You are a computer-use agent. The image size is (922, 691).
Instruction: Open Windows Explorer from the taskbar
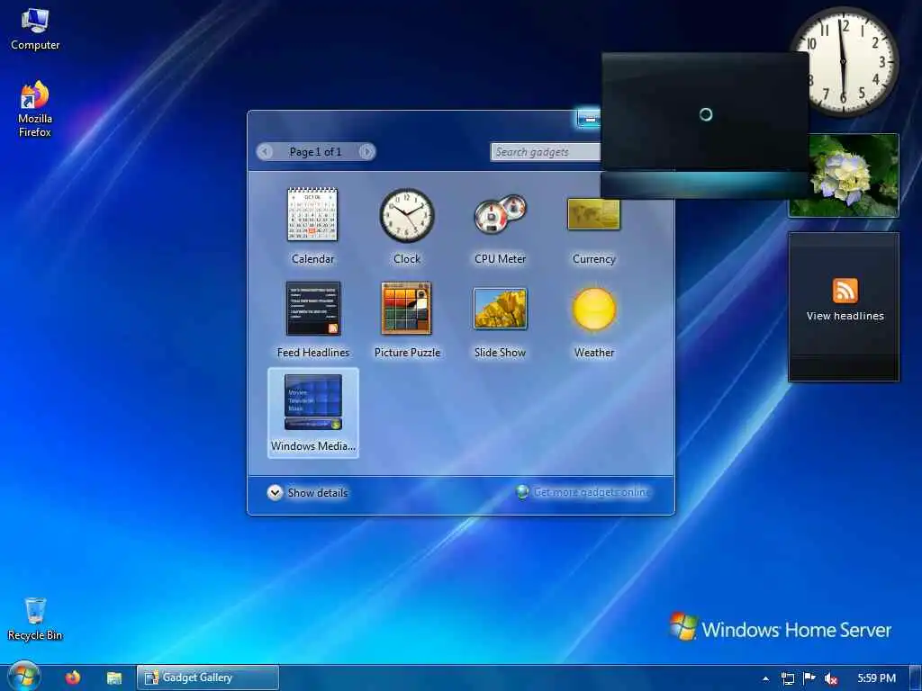(x=114, y=678)
